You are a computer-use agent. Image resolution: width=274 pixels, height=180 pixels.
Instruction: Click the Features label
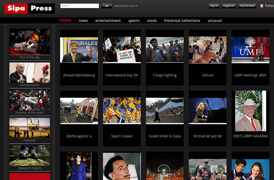click(30, 140)
